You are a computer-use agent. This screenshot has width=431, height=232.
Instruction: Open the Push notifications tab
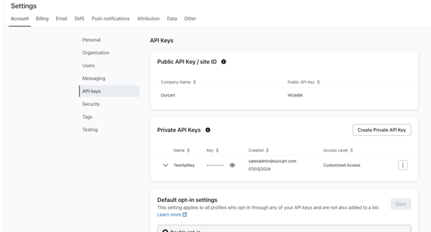point(110,18)
